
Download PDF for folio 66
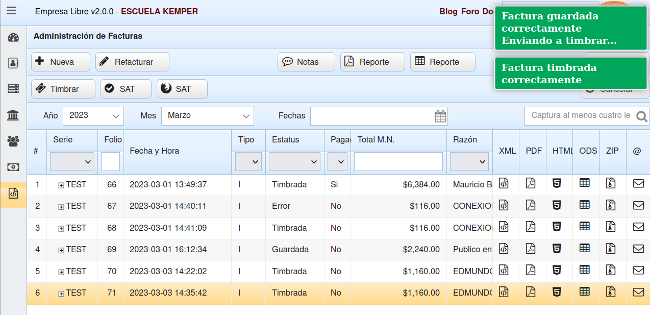coord(531,183)
